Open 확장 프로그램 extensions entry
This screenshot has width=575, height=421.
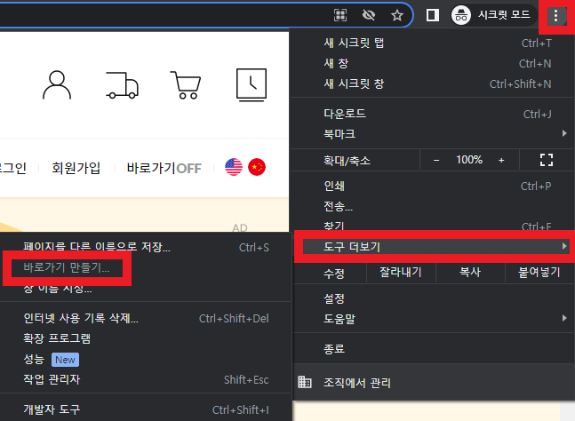click(146, 338)
